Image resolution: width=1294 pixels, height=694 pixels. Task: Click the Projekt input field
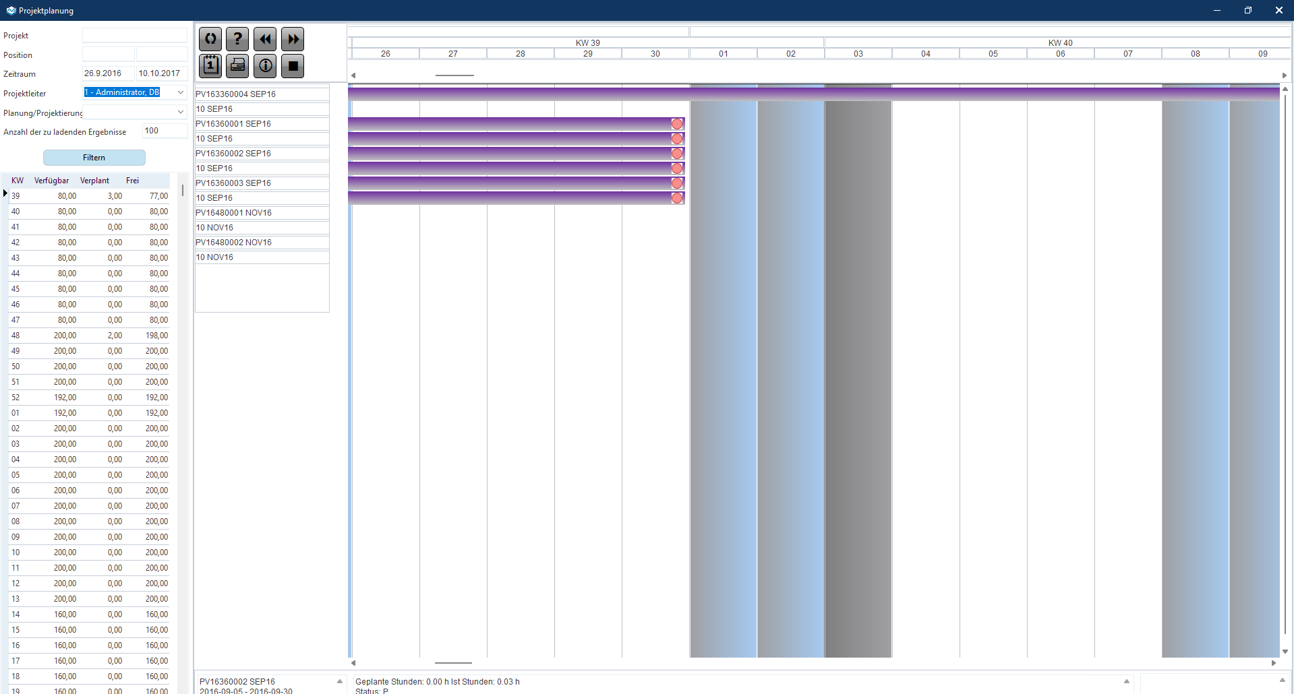point(135,35)
